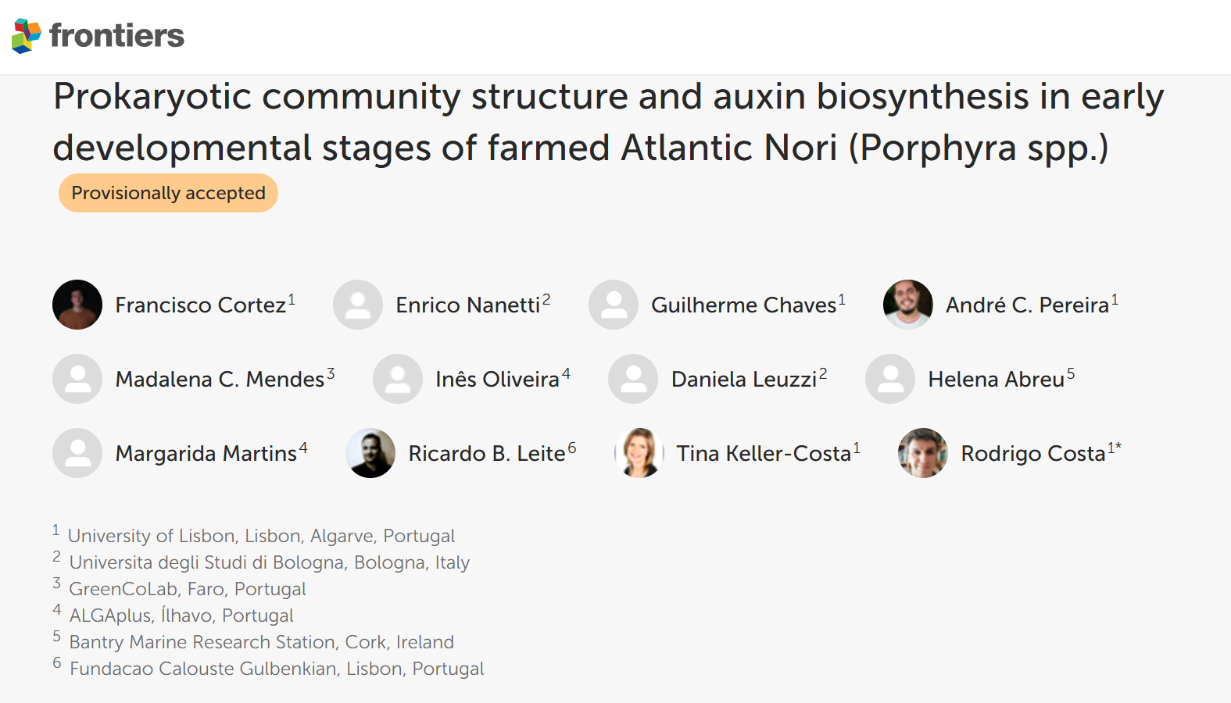Click the article title heading
Viewport: 1231px width, 703px height.
click(608, 122)
